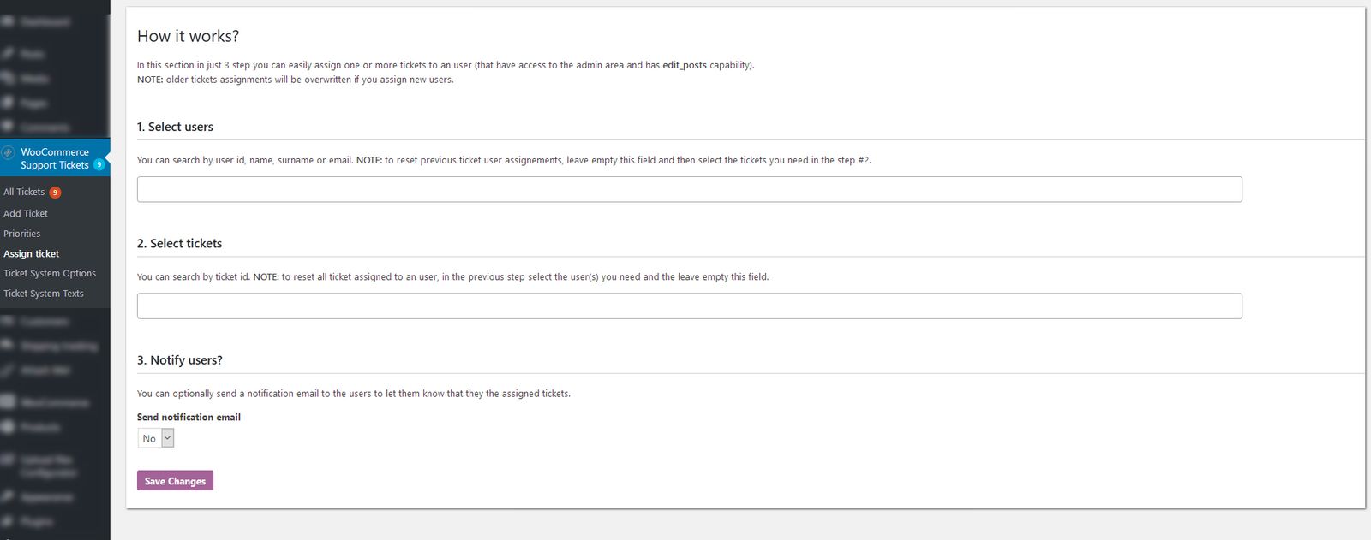Screen dimensions: 1371x540
Task: Open Ticket System Options
Action: [x=50, y=274]
